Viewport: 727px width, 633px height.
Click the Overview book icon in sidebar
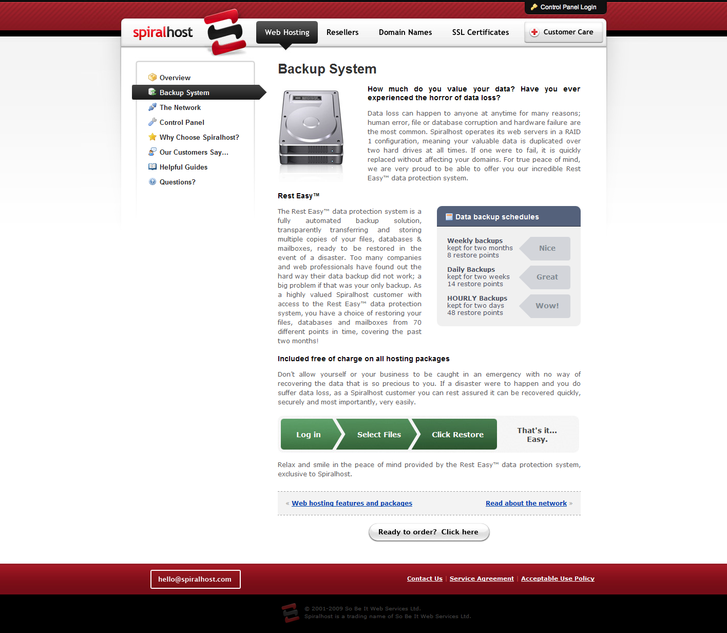coord(152,77)
